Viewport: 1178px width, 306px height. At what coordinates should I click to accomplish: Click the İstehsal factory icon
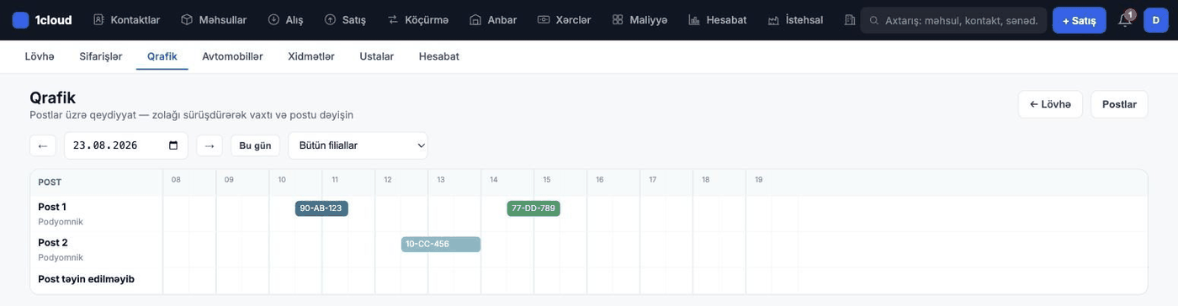pos(773,19)
